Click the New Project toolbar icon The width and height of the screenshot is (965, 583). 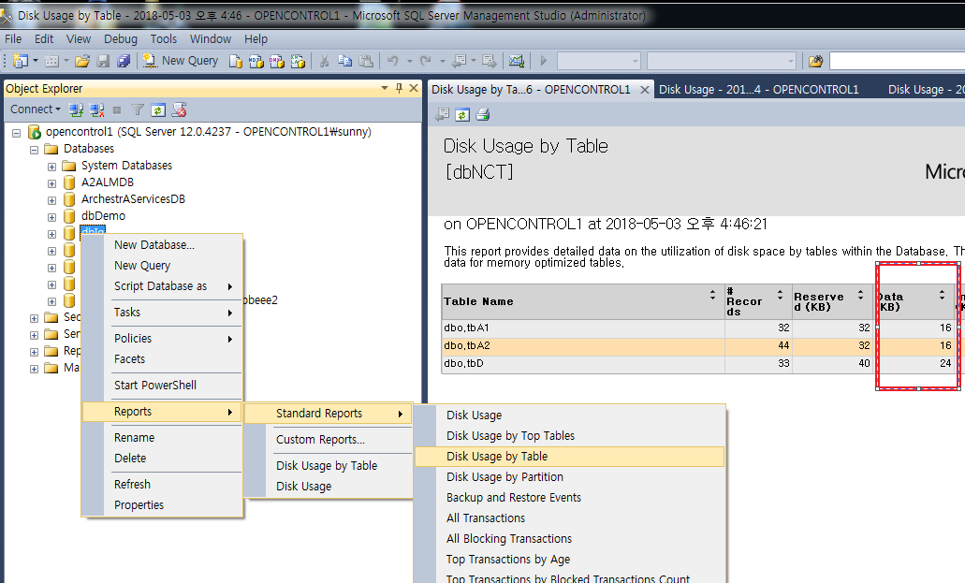(x=21, y=61)
